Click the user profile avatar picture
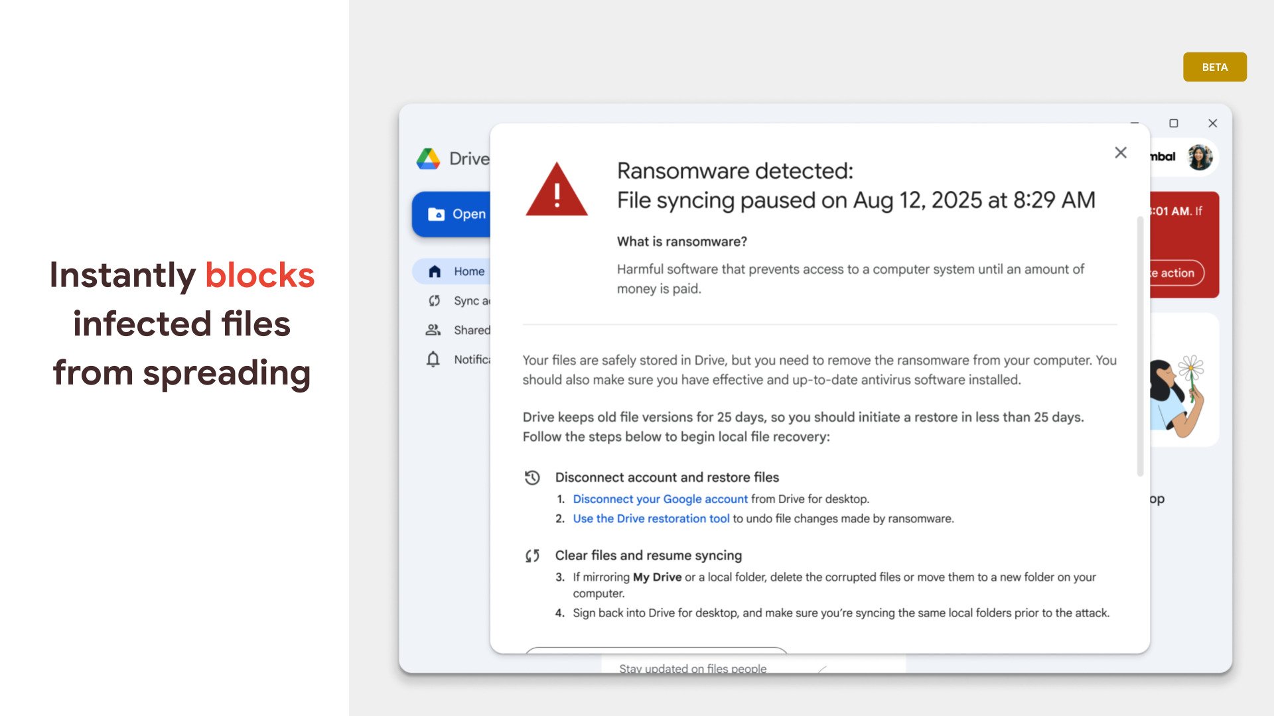The width and height of the screenshot is (1274, 716). point(1199,157)
